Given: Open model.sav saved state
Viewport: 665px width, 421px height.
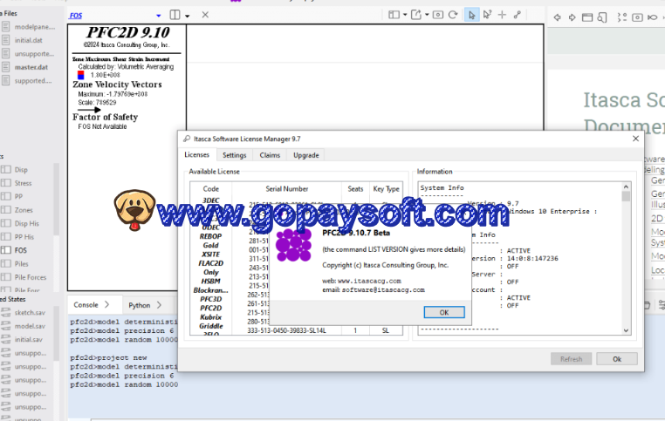Looking at the screenshot, I should [x=30, y=326].
